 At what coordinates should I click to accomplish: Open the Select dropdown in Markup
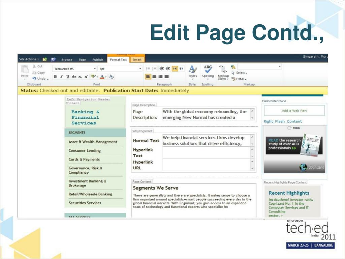(239, 73)
